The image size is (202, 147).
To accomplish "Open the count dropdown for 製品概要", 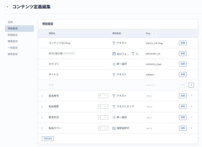I will click(x=103, y=107).
